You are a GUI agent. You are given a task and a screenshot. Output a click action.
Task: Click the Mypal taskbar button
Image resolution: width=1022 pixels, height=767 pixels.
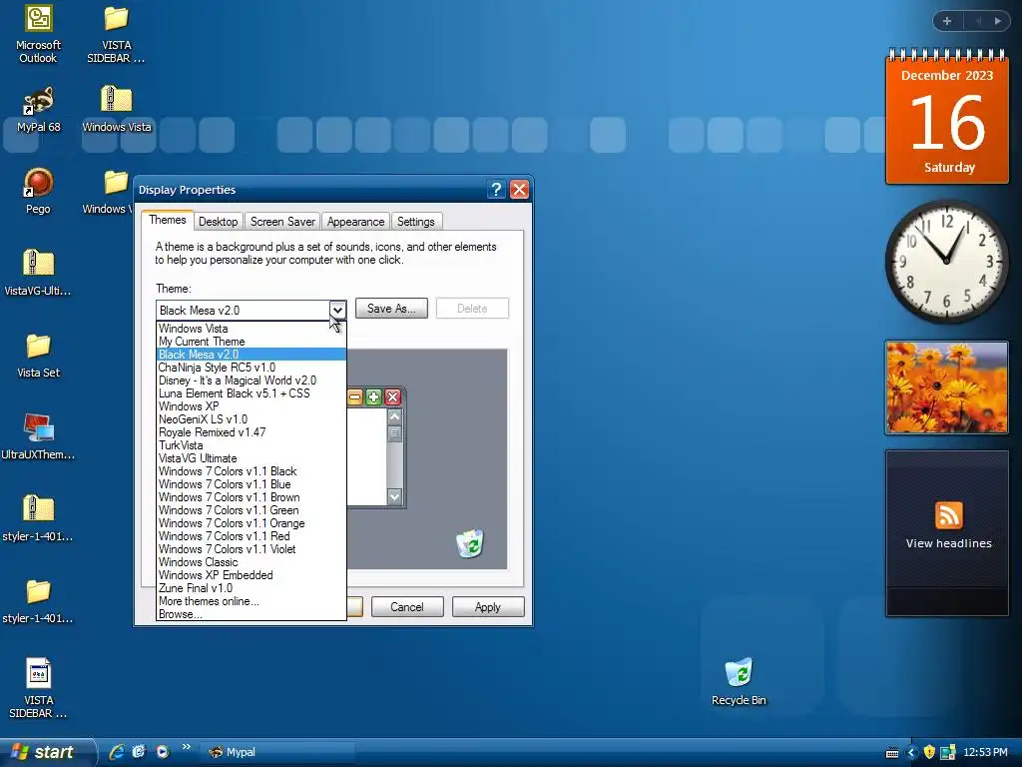pos(277,752)
